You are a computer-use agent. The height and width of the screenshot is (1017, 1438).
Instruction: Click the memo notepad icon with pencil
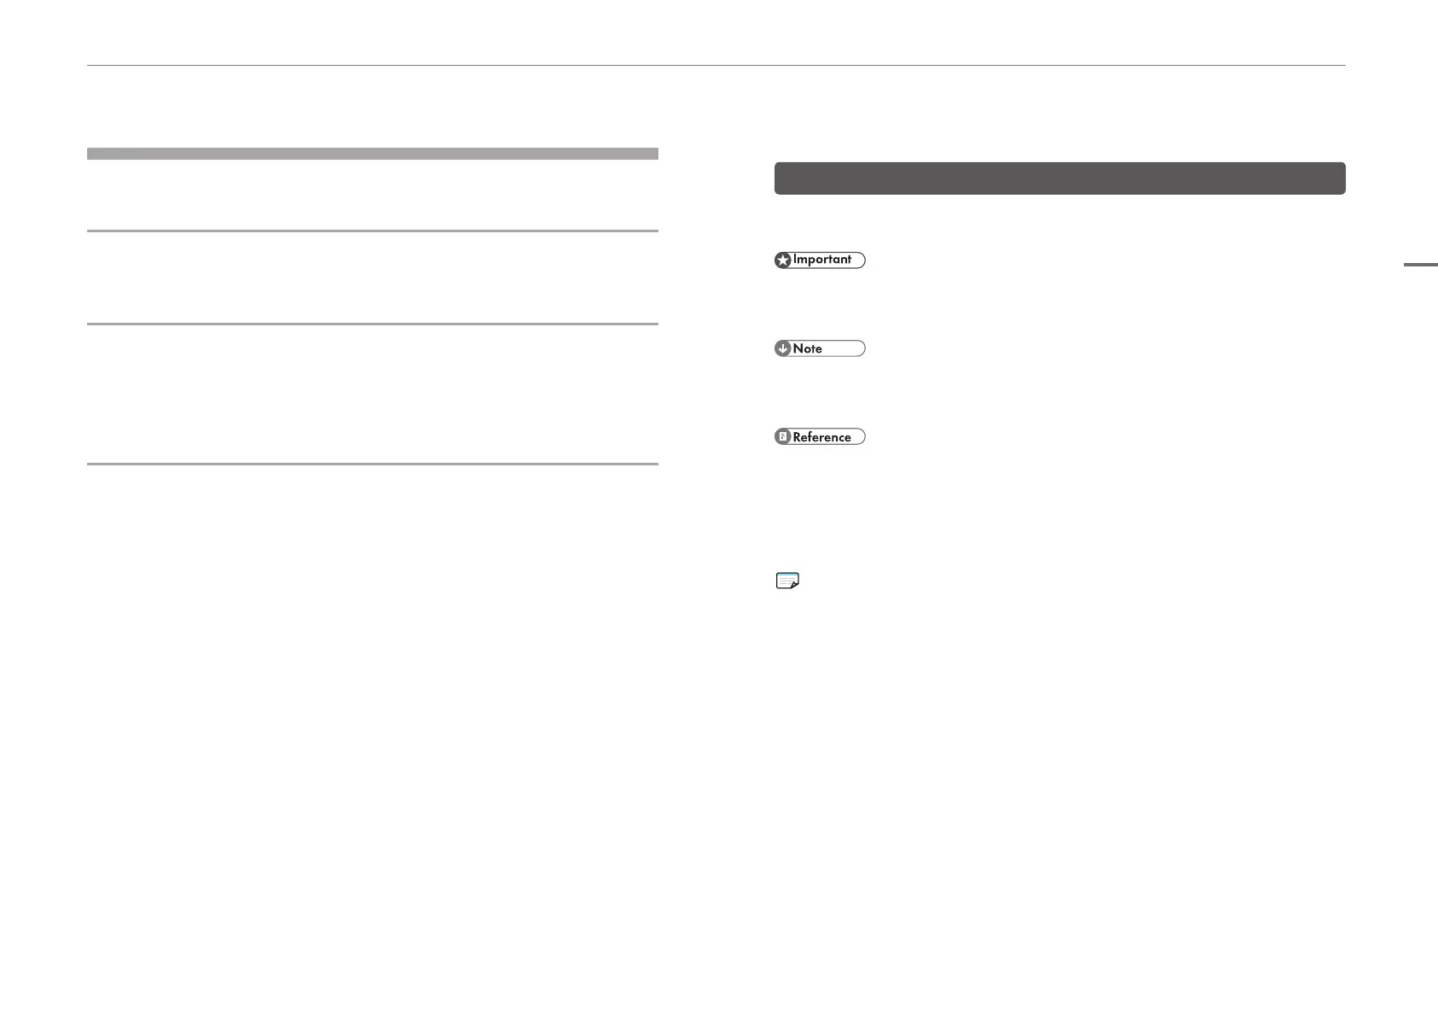point(787,582)
